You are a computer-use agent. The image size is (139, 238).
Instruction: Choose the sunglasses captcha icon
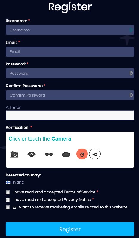pyautogui.click(x=49, y=155)
